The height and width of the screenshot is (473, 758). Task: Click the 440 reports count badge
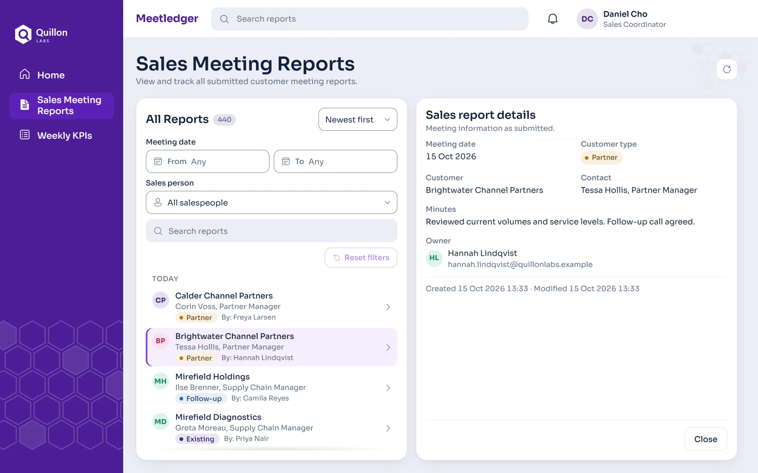[x=224, y=119]
